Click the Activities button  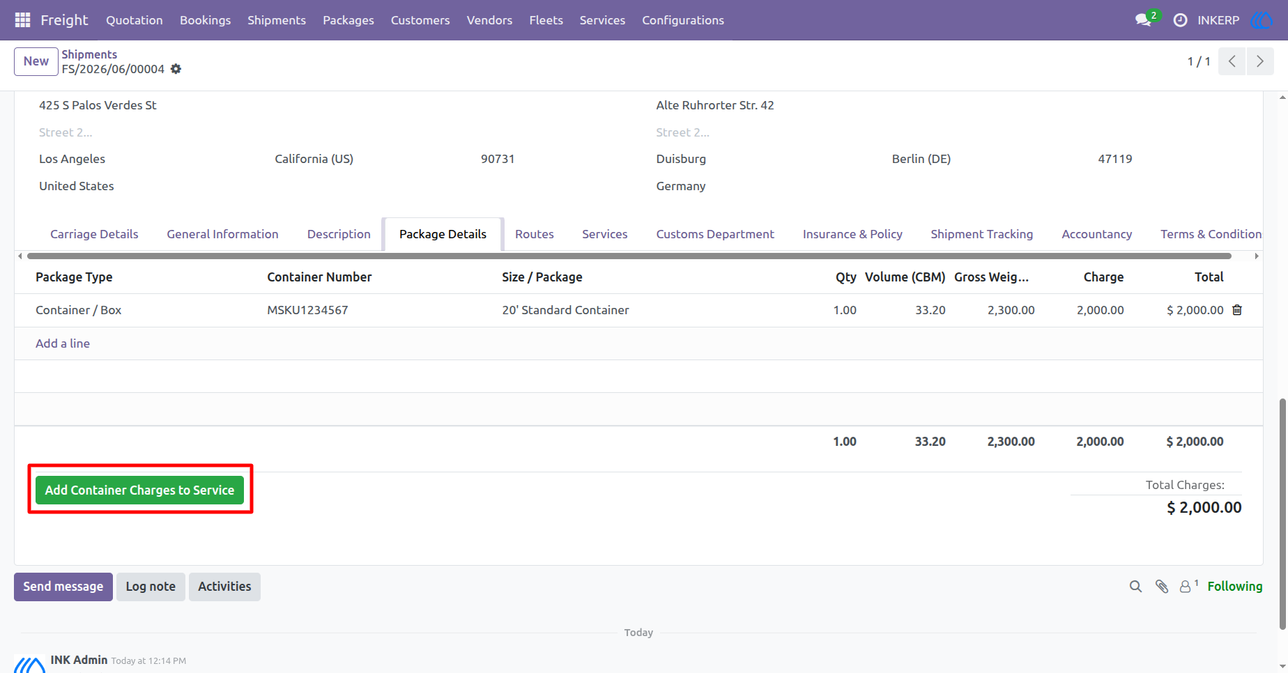click(224, 587)
